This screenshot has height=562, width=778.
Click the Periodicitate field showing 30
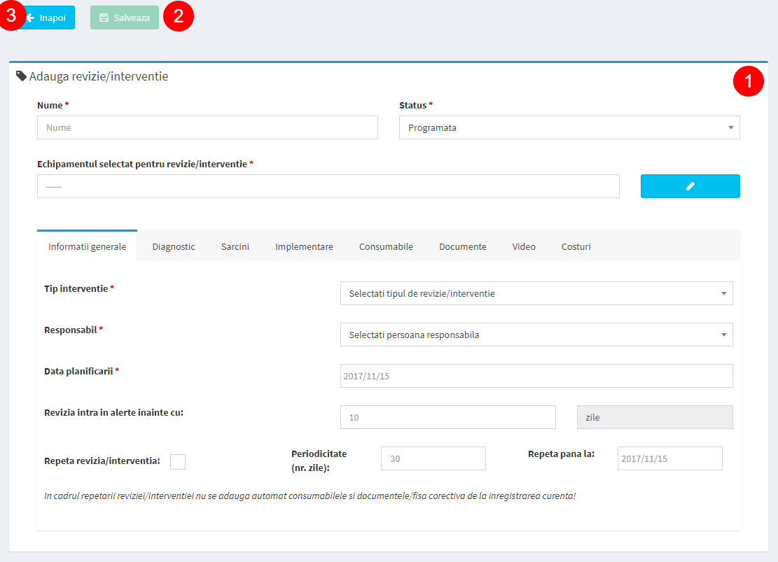(433, 458)
